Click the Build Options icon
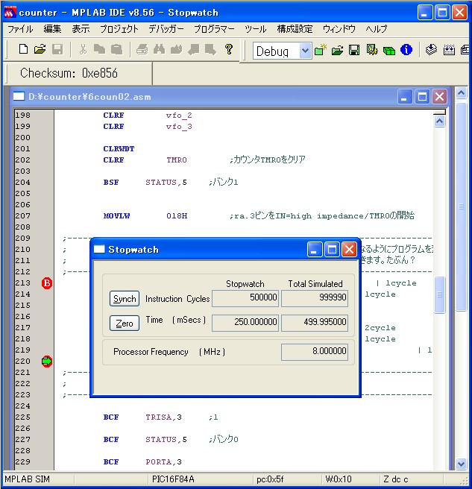 pyautogui.click(x=372, y=50)
